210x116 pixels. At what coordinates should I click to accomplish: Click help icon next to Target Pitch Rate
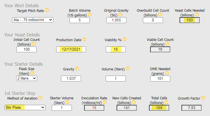point(47,10)
